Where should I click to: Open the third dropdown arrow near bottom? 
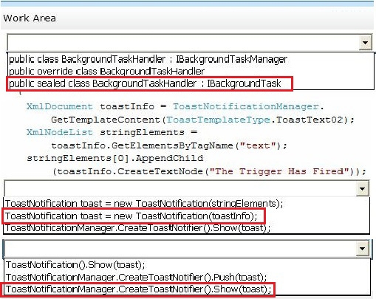362,248
